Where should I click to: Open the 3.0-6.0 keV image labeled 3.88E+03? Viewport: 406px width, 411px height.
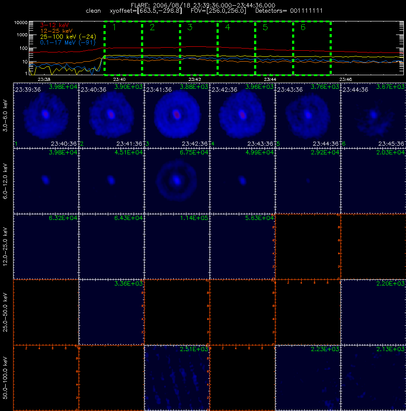[x=177, y=115]
